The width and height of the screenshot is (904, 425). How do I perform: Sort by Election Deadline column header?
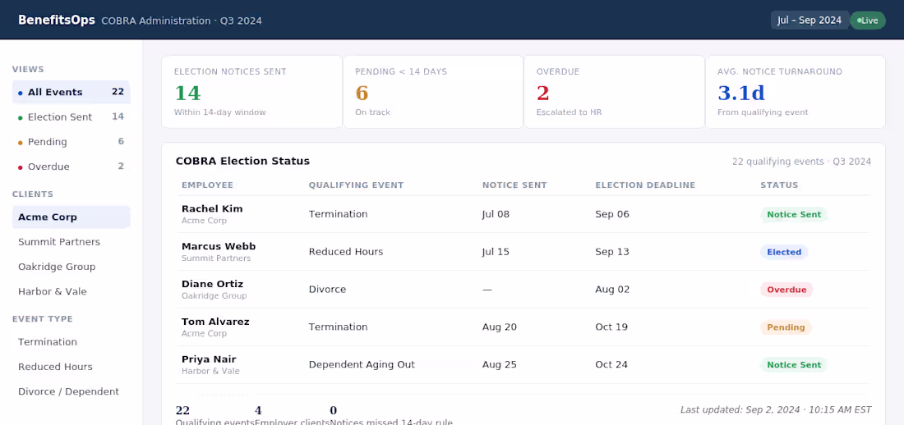(645, 185)
